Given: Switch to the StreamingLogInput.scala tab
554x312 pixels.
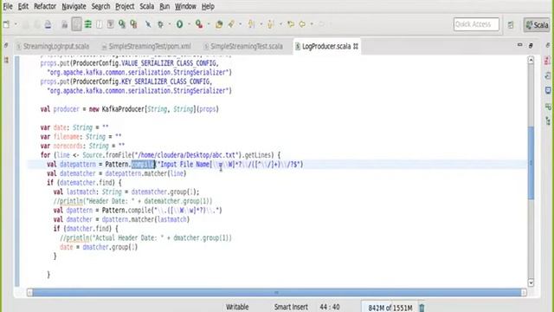Looking at the screenshot, I should click(53, 46).
